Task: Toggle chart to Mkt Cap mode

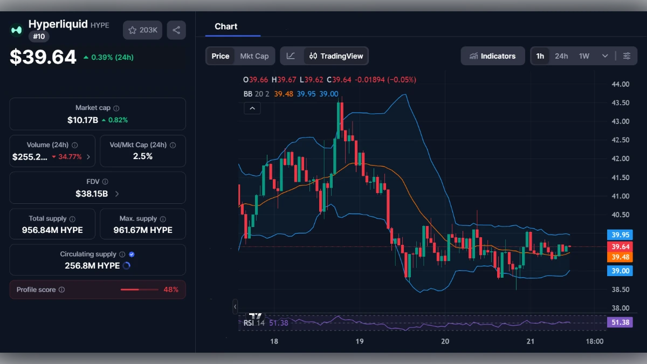Action: [254, 56]
